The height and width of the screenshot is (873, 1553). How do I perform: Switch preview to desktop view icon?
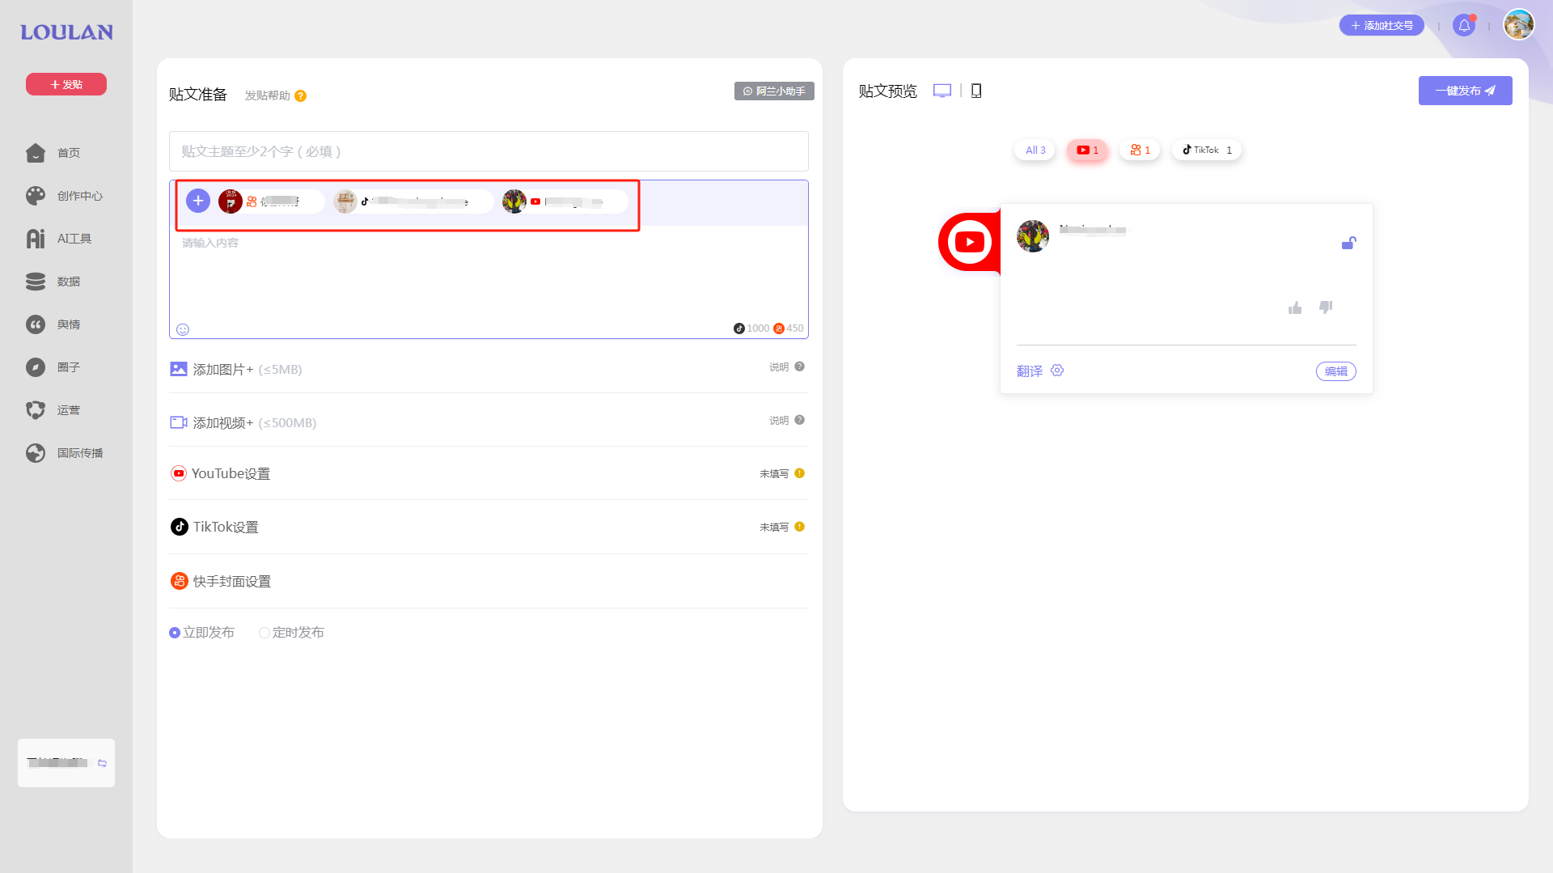(x=942, y=91)
